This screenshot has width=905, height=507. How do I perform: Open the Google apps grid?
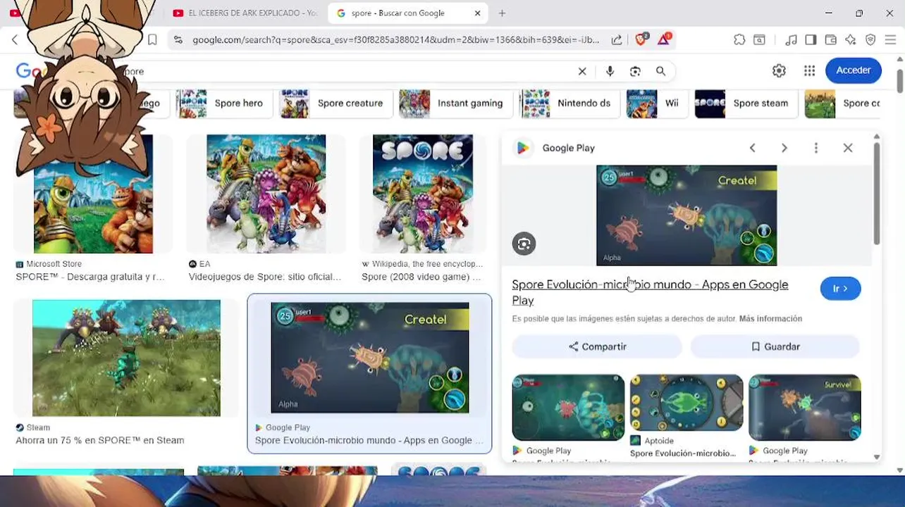(809, 70)
